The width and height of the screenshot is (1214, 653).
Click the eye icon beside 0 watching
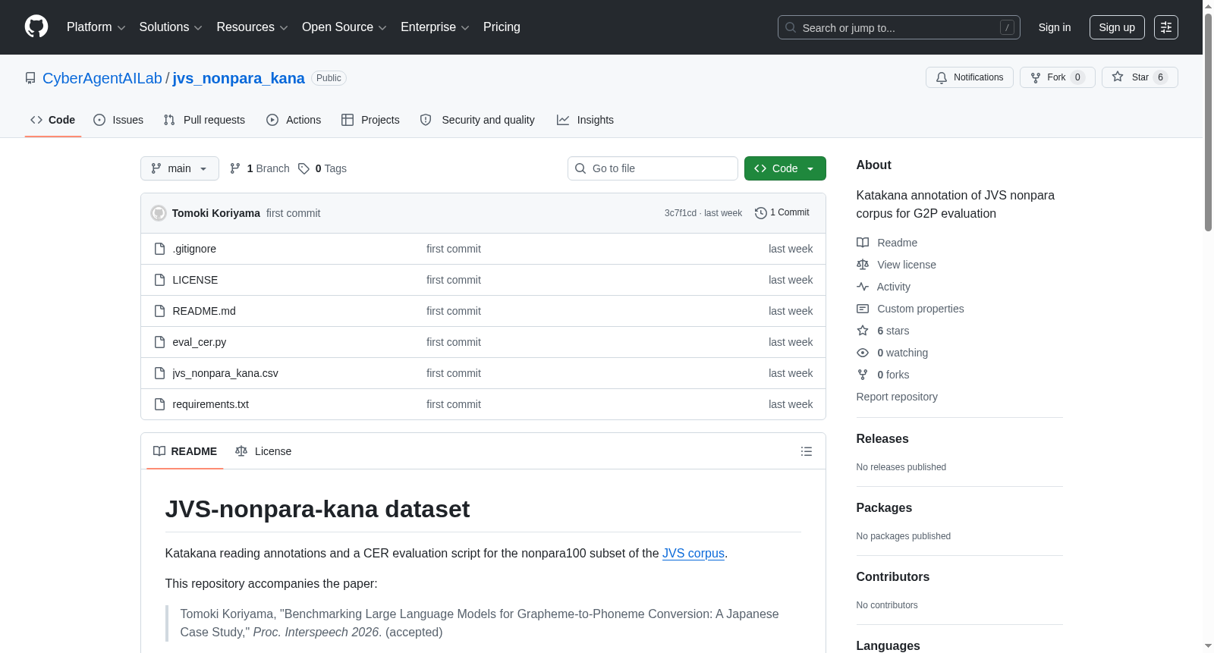coord(863,353)
